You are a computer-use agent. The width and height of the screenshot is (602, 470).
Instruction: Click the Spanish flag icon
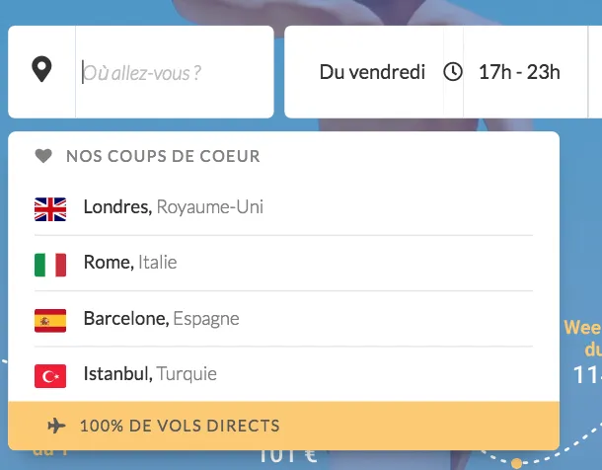[x=50, y=320]
